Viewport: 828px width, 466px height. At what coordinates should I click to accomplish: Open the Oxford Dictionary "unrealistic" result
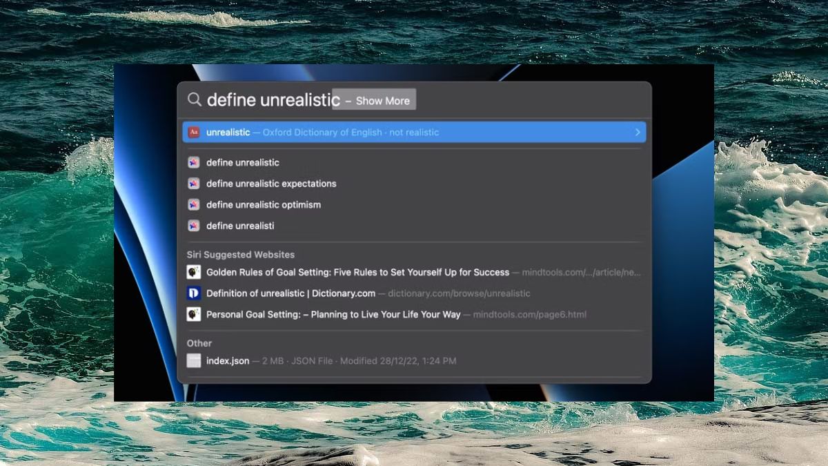[x=322, y=133]
